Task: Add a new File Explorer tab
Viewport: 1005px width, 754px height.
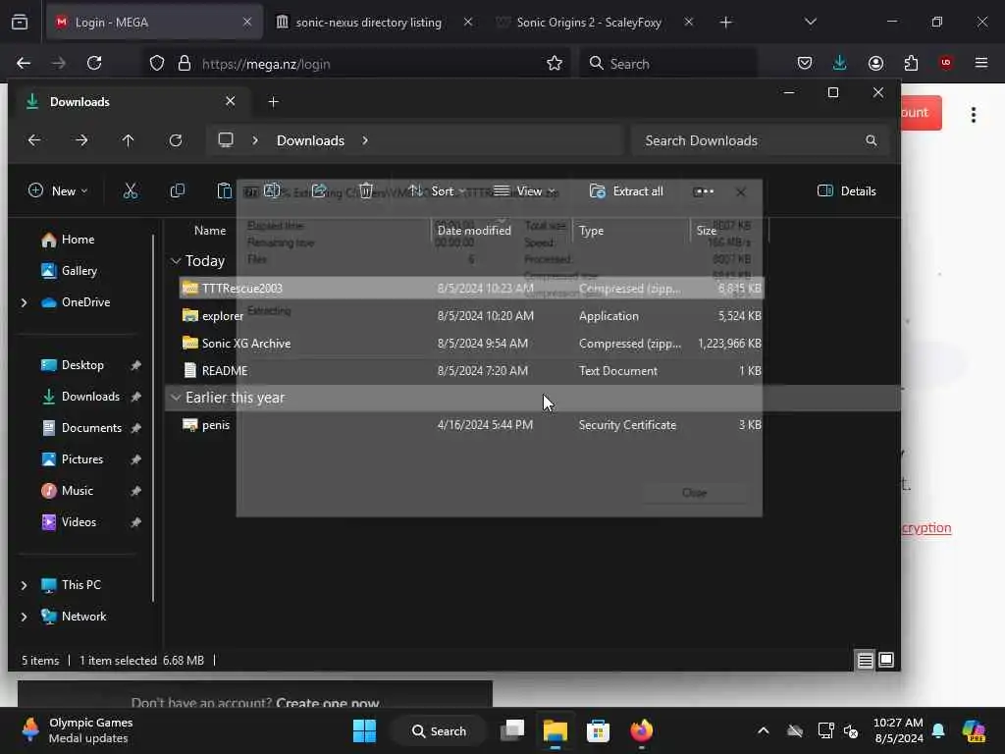Action: tap(273, 102)
